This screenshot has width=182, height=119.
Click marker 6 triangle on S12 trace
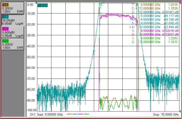point(158,71)
